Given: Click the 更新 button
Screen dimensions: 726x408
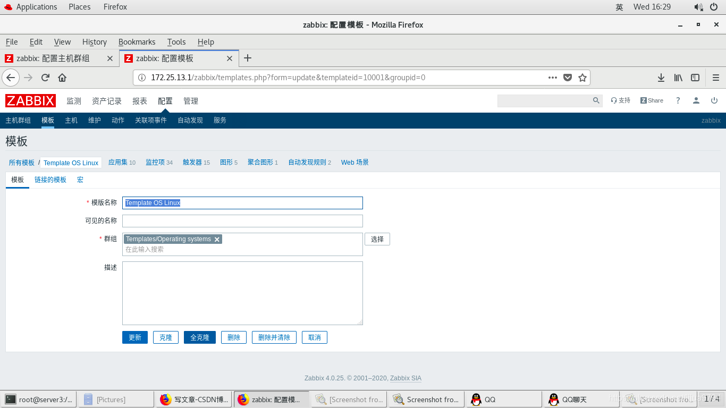Looking at the screenshot, I should [x=135, y=337].
